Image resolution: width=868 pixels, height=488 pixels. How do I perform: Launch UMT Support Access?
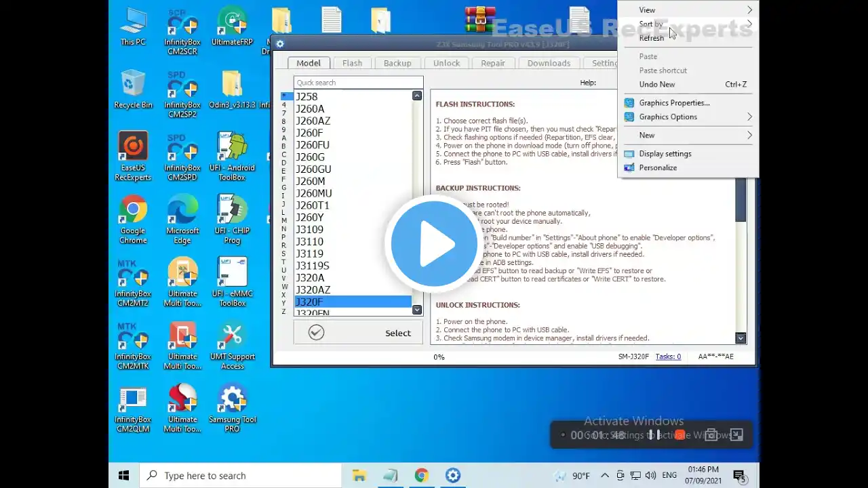232,346
